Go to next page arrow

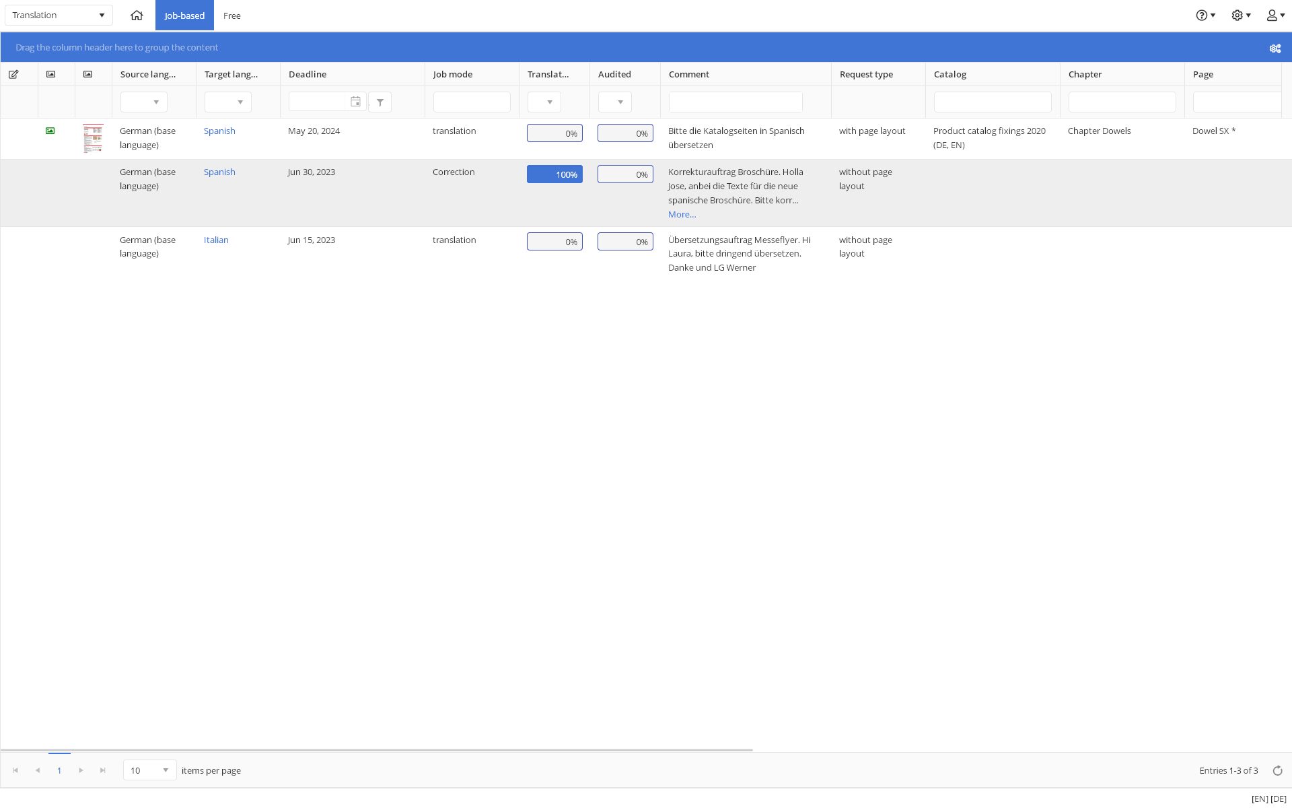pos(81,770)
